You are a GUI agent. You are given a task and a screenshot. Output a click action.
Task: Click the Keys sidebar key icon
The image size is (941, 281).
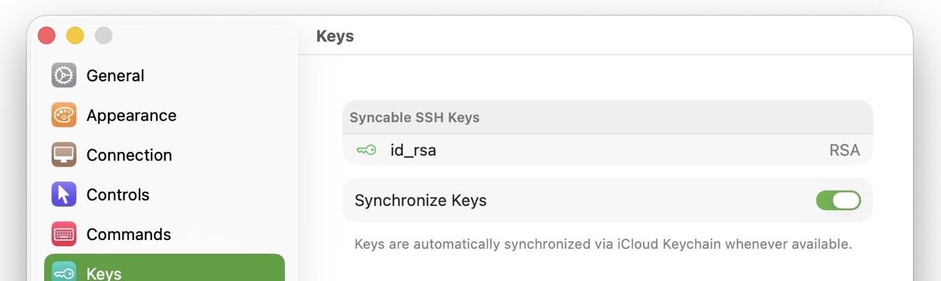click(63, 273)
